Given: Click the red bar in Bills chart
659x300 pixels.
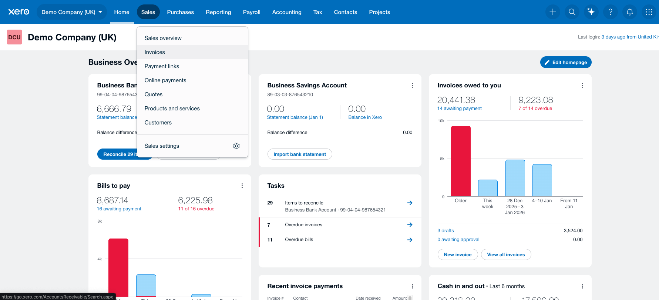Looking at the screenshot, I should tap(118, 267).
